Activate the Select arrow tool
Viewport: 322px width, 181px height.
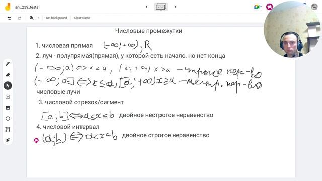click(8, 86)
